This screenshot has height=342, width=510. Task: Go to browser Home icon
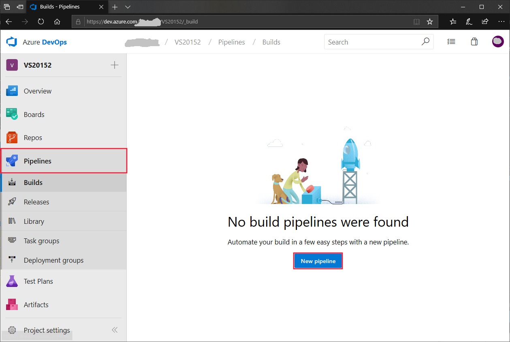coord(57,21)
